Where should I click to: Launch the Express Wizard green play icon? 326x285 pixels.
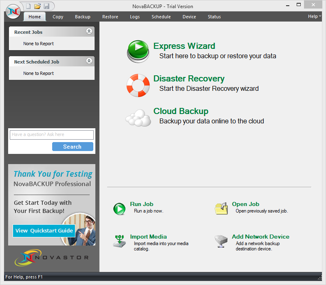[139, 51]
